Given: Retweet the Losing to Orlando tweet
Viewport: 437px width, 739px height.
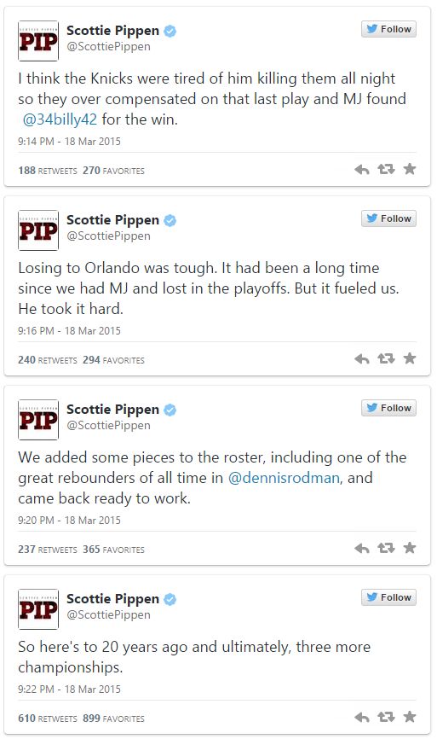Looking at the screenshot, I should click(386, 358).
